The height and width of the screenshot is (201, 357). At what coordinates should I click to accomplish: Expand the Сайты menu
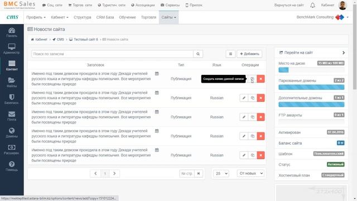168,17
